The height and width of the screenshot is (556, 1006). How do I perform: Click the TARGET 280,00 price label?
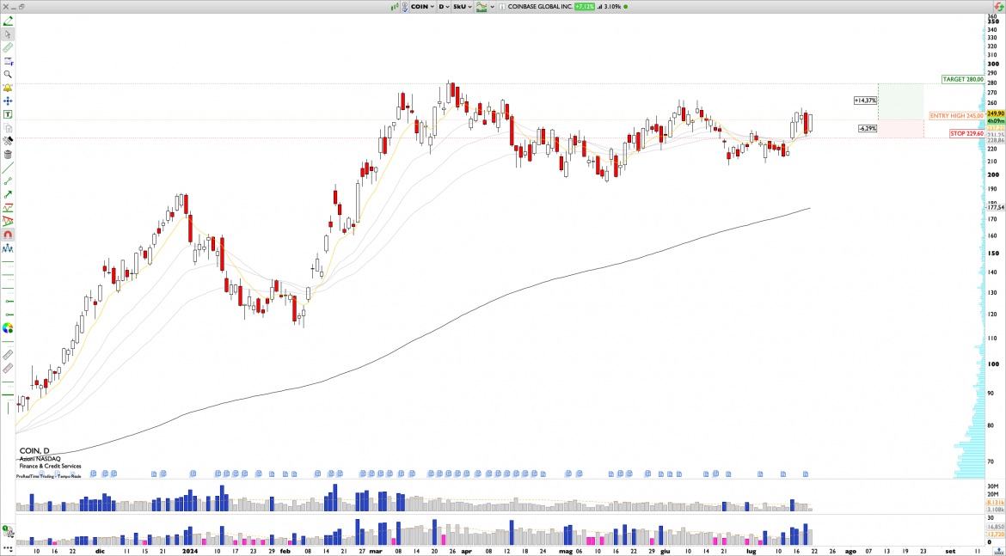click(962, 79)
